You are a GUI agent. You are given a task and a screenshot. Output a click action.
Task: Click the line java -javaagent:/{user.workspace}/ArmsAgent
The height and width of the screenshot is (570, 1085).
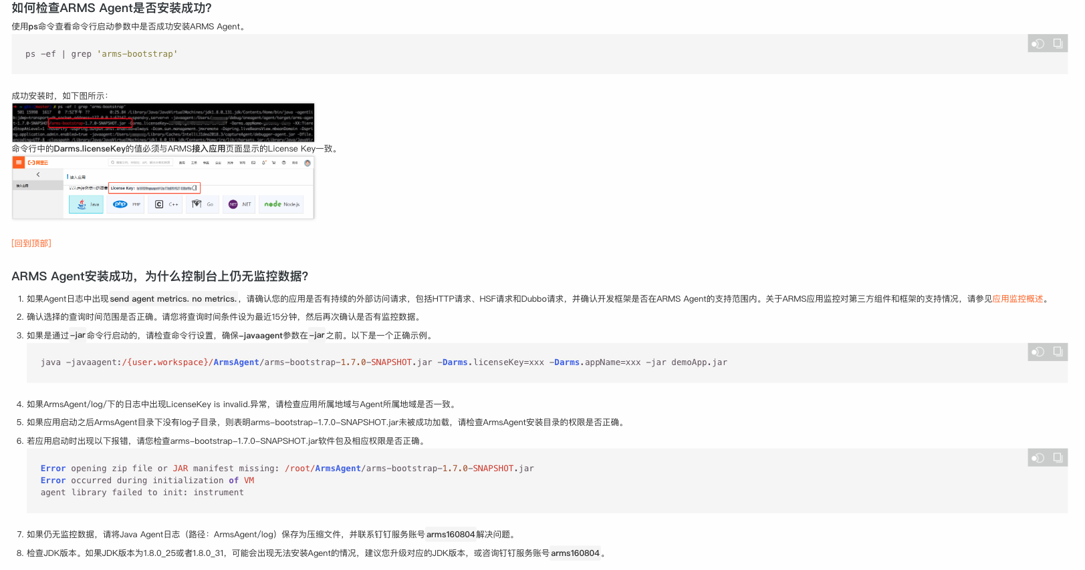(384, 362)
